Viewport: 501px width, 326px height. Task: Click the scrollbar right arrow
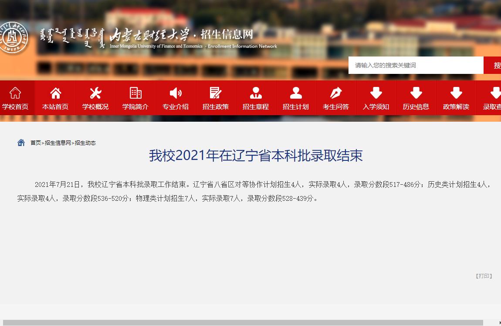[x=499, y=323]
